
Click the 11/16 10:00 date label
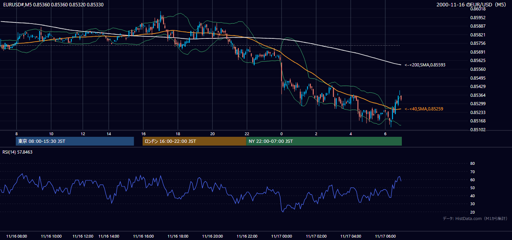(x=51, y=236)
